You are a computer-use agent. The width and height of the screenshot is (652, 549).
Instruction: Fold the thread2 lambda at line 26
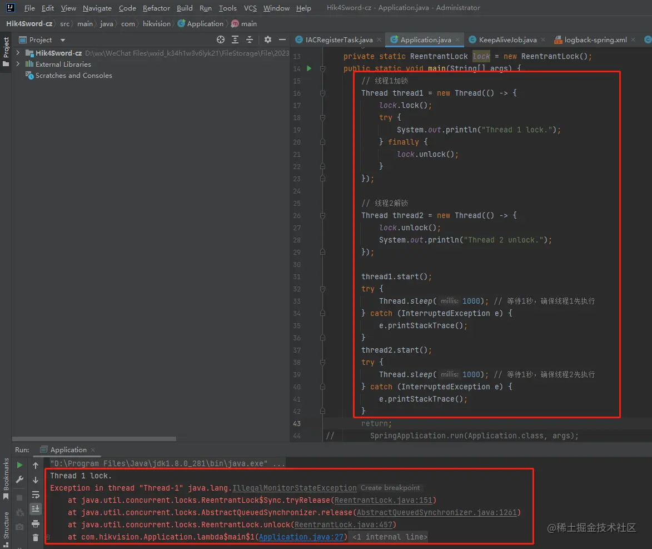pyautogui.click(x=322, y=216)
